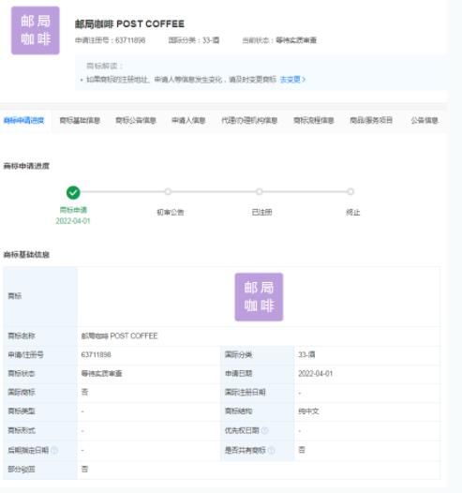
Task: View the 商标流程信息 tab
Action: point(314,120)
